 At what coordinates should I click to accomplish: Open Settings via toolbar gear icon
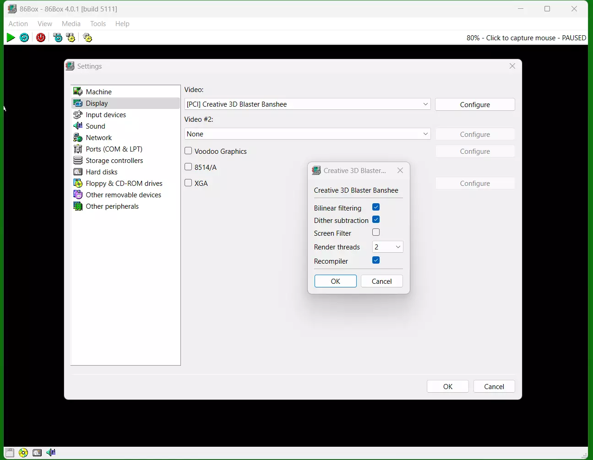[x=87, y=38]
